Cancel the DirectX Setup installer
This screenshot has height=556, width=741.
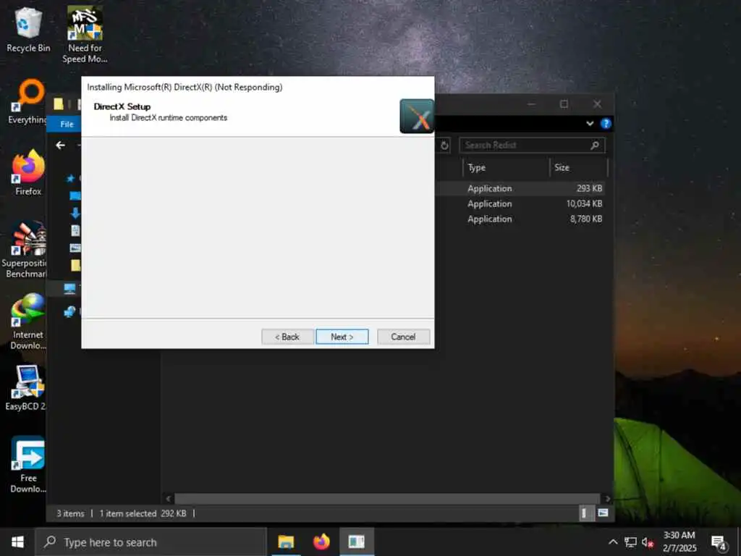pos(403,337)
